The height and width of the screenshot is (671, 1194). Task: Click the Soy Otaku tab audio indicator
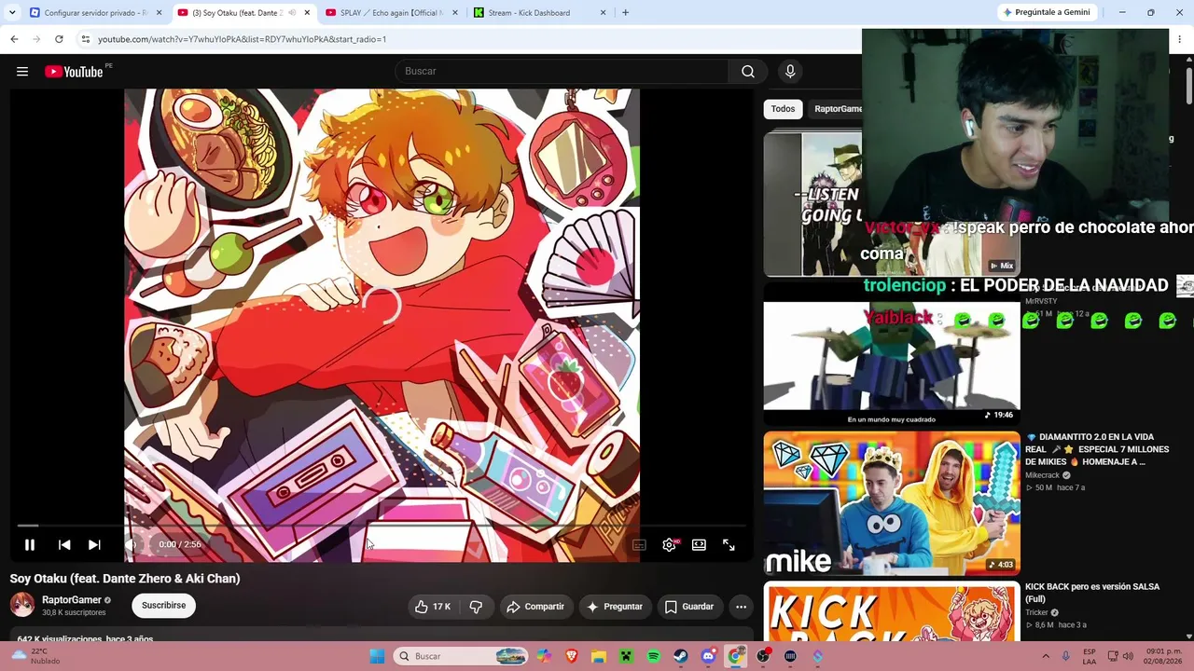point(292,13)
